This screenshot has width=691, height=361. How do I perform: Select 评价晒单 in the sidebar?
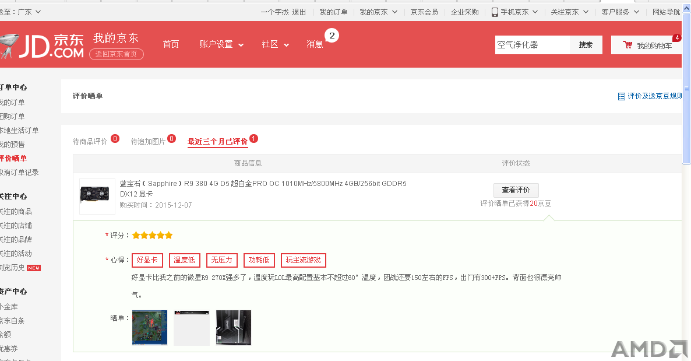coord(13,159)
